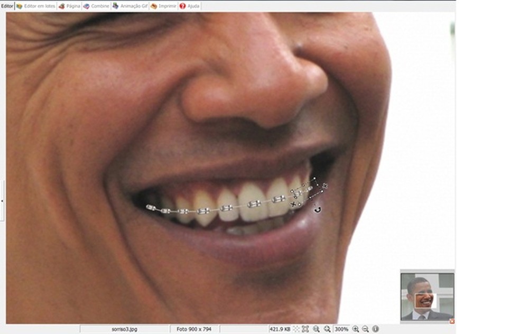This screenshot has height=334, width=520.
Task: Open the Animação Gif tab
Action: (130, 6)
